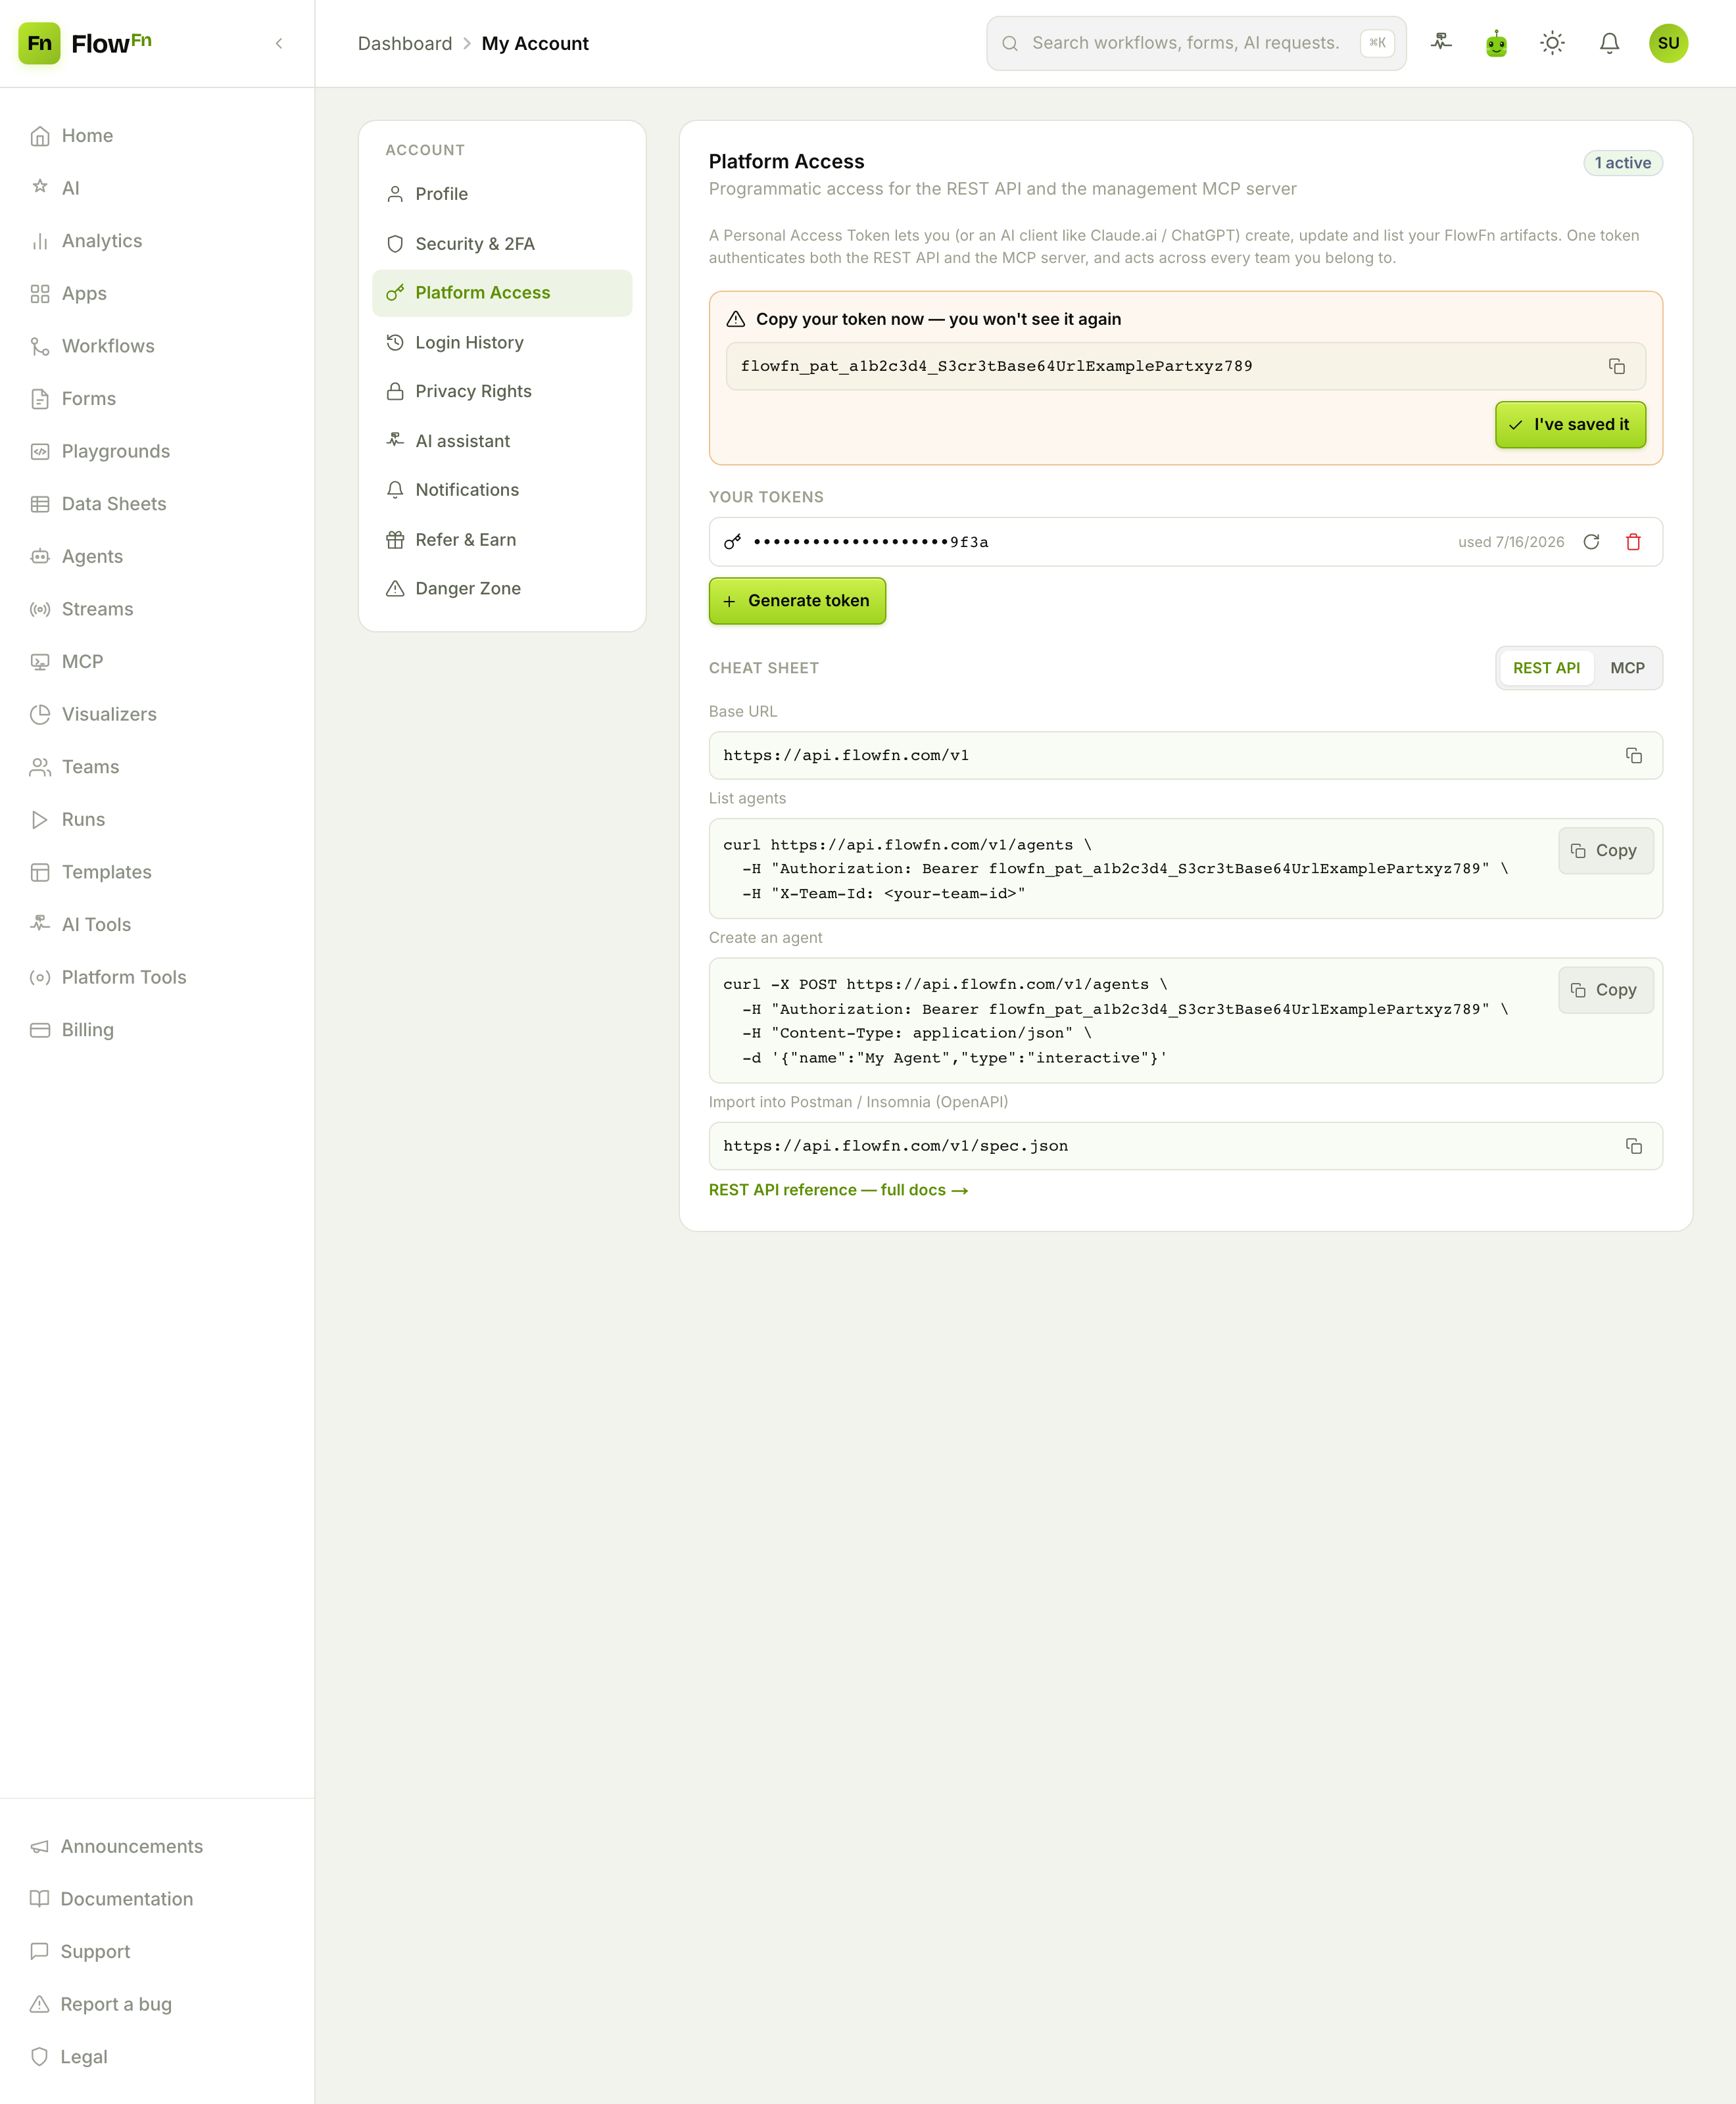Click the AI assistant icon in header
The width and height of the screenshot is (1736, 2104).
point(1441,43)
